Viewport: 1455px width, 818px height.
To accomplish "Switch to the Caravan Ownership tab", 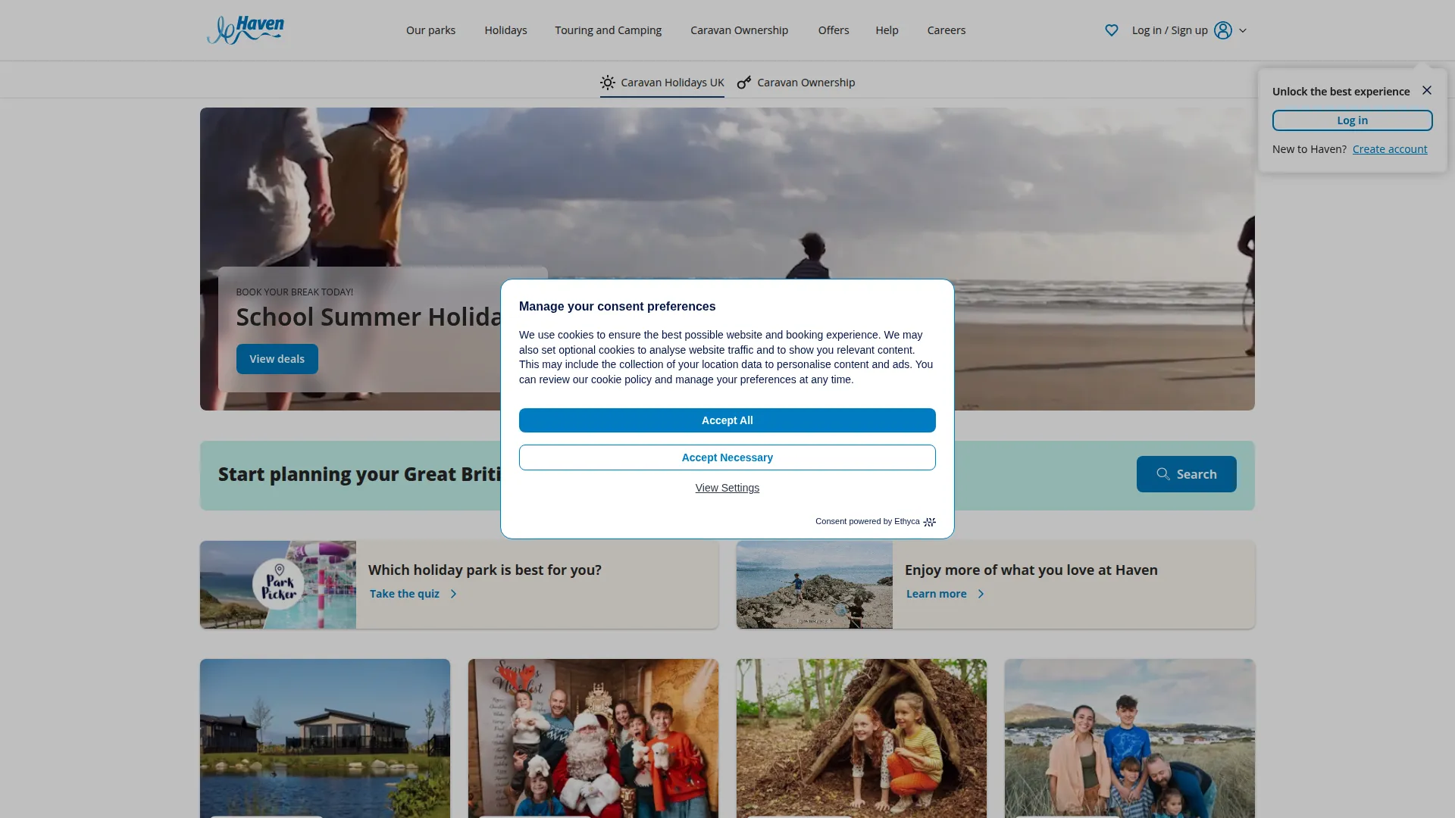I will [796, 83].
